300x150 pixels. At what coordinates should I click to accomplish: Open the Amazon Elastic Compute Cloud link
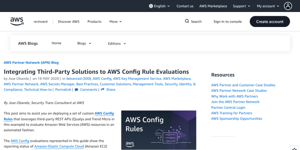click(59, 146)
